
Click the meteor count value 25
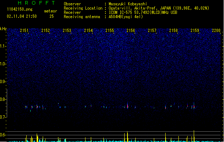point(52,16)
